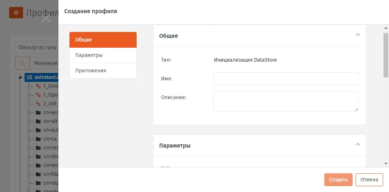Select the astratest domain server icon
Image resolution: width=389 pixels, height=192 pixels.
[x=29, y=77]
